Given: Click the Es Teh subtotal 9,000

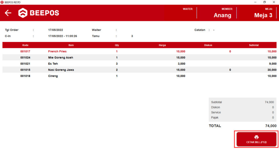Looking at the screenshot, I should point(273,64).
